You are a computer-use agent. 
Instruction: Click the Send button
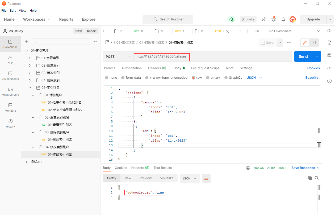coord(303,56)
